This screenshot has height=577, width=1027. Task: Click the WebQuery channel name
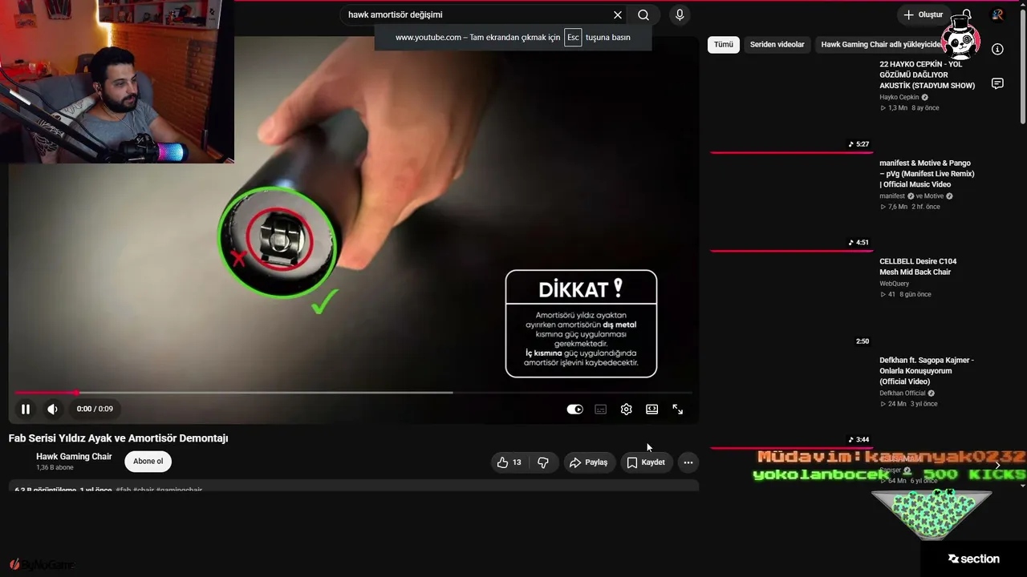click(x=895, y=284)
